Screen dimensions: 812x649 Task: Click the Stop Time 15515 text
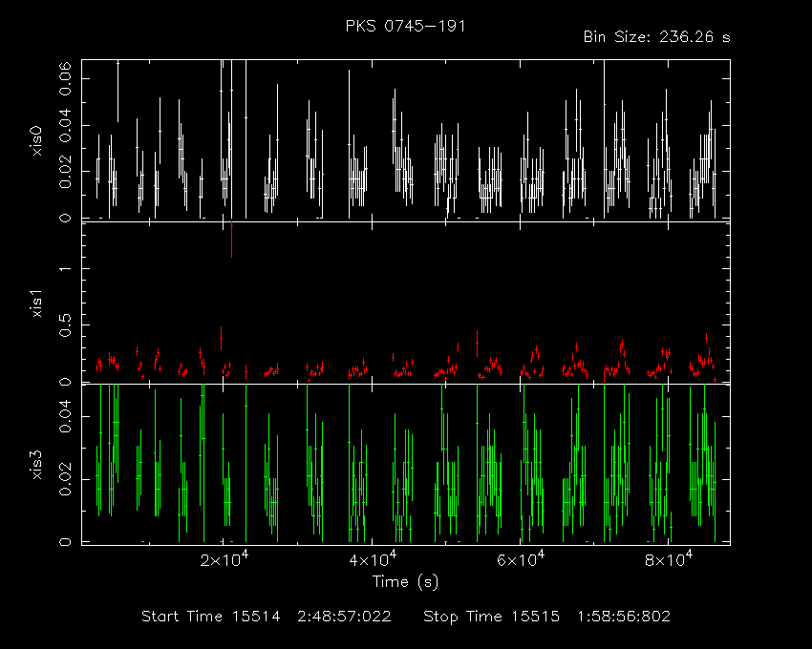[x=491, y=617]
